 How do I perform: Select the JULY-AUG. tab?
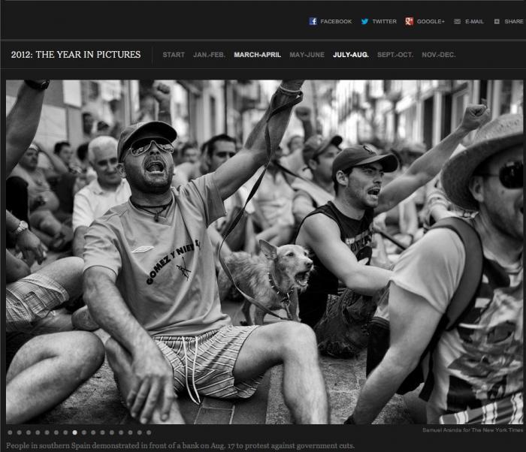click(x=351, y=55)
